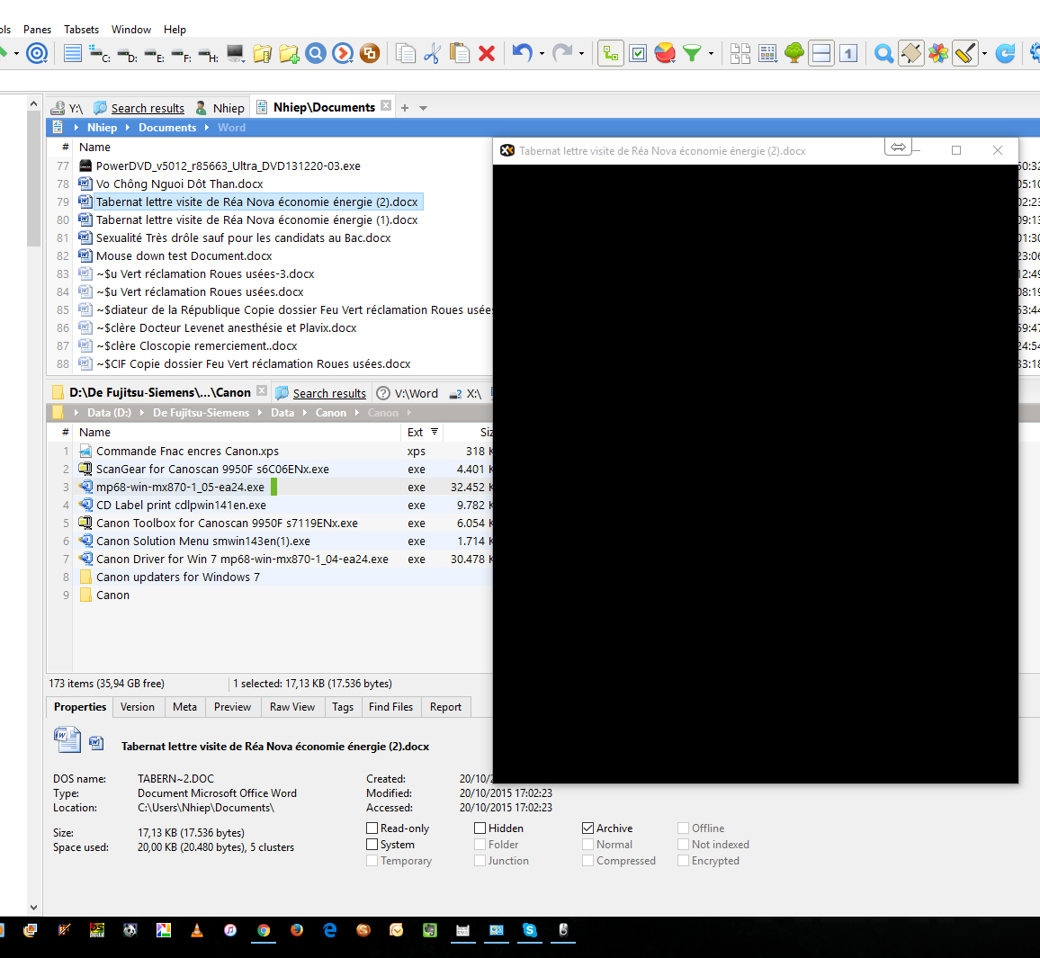The image size is (1040, 958).
Task: Click the Cut scissors icon in toolbar
Action: tap(432, 54)
